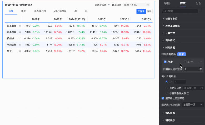205x125 pixels.
Task: Click the 2023Q2 column header
Action: pos(124,19)
